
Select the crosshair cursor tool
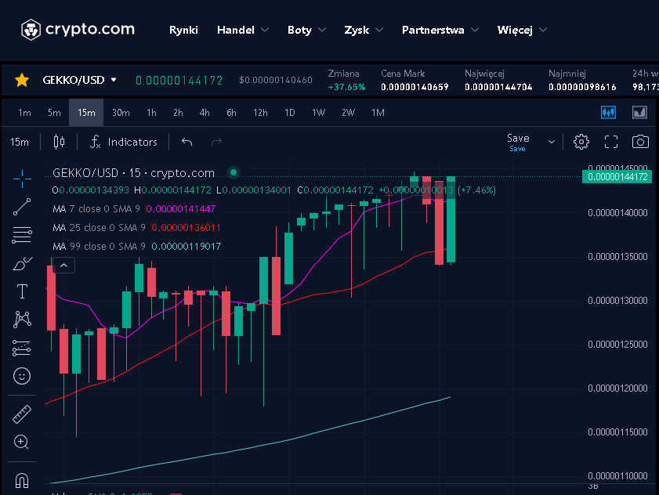point(22,179)
